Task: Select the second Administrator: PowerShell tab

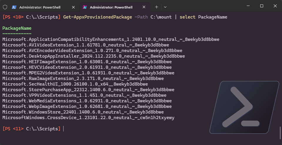Action: (x=114, y=7)
